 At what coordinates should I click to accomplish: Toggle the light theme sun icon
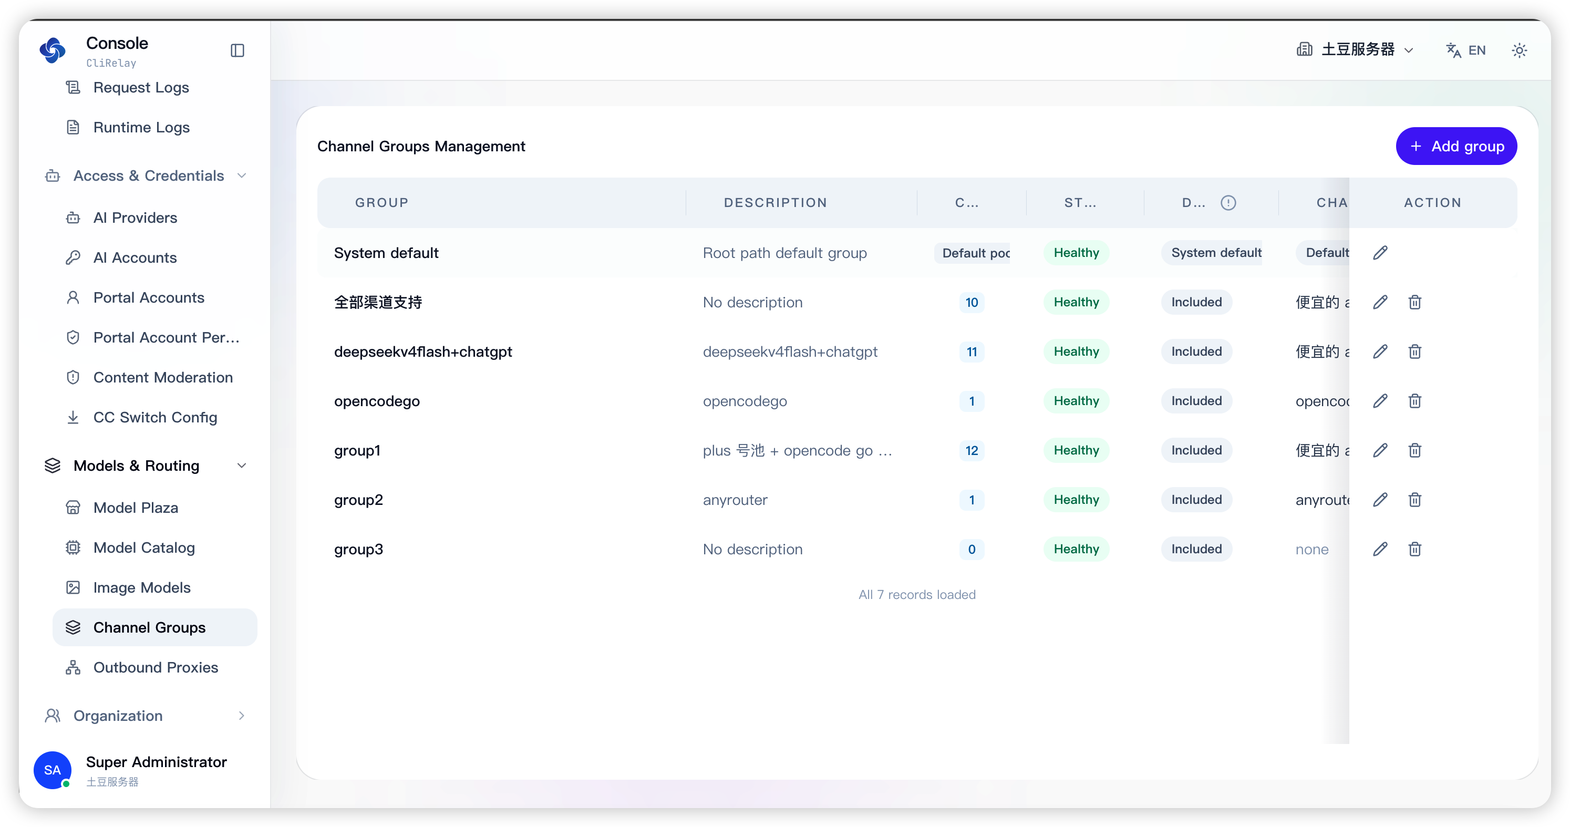[x=1520, y=50]
